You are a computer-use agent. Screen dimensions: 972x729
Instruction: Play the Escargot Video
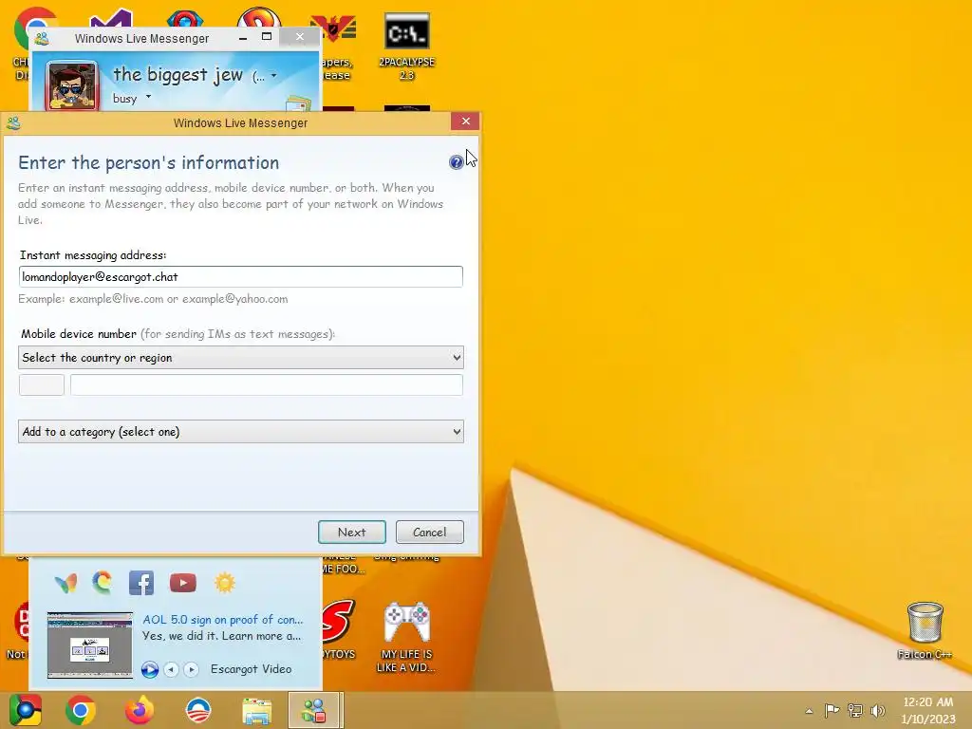(x=149, y=669)
